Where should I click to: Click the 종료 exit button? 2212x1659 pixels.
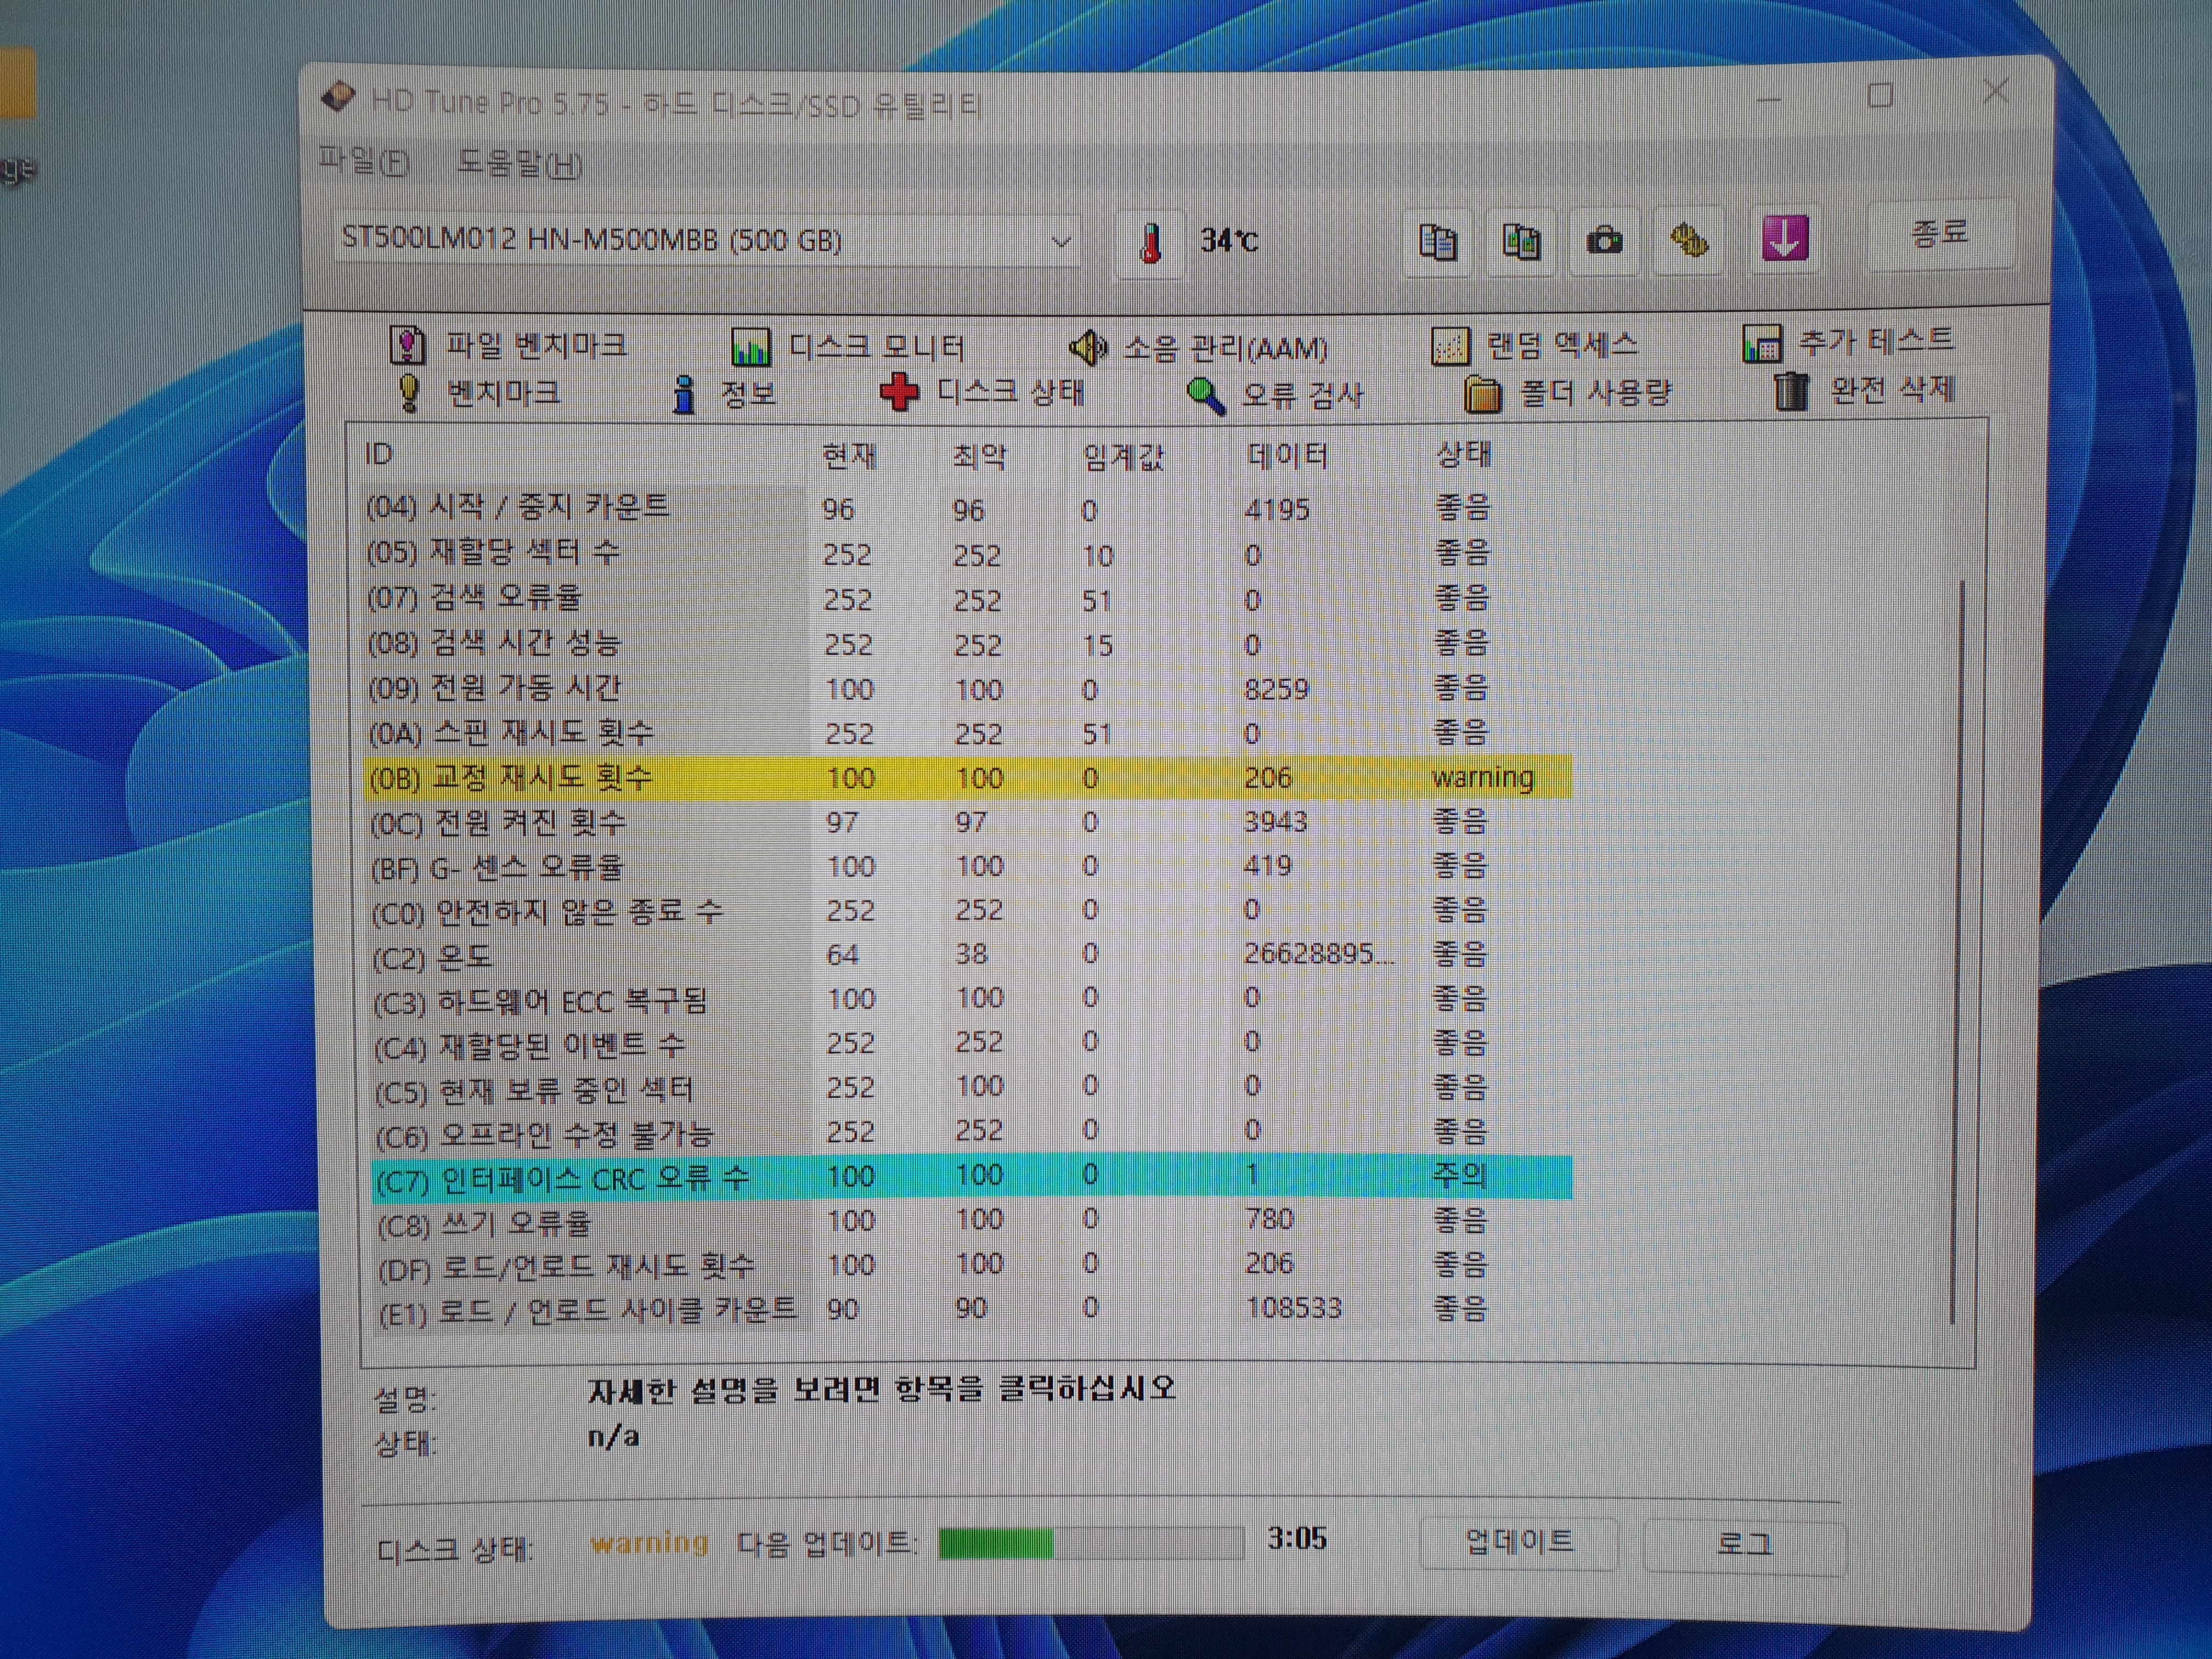tap(1940, 233)
